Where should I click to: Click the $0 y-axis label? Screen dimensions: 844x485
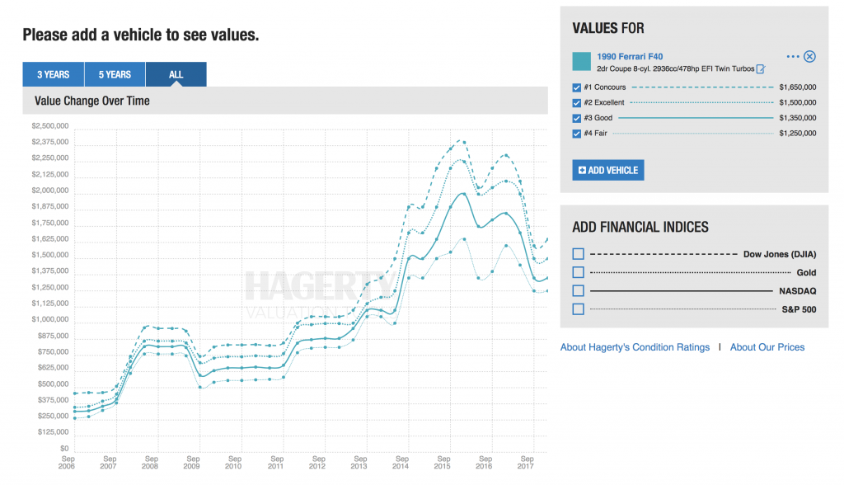pyautogui.click(x=64, y=449)
